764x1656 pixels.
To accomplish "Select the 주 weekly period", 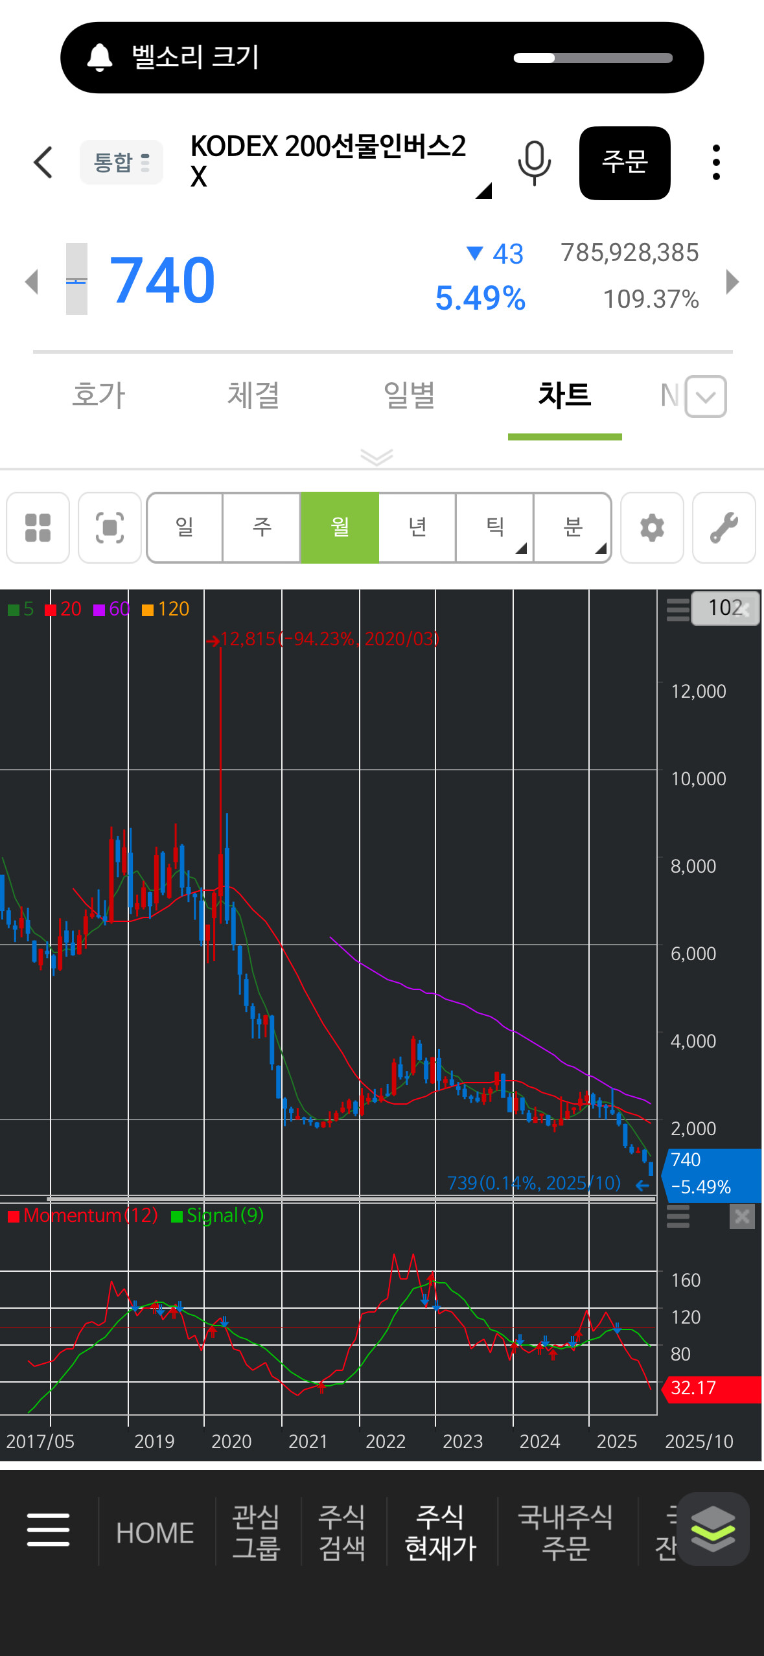I will tap(262, 527).
